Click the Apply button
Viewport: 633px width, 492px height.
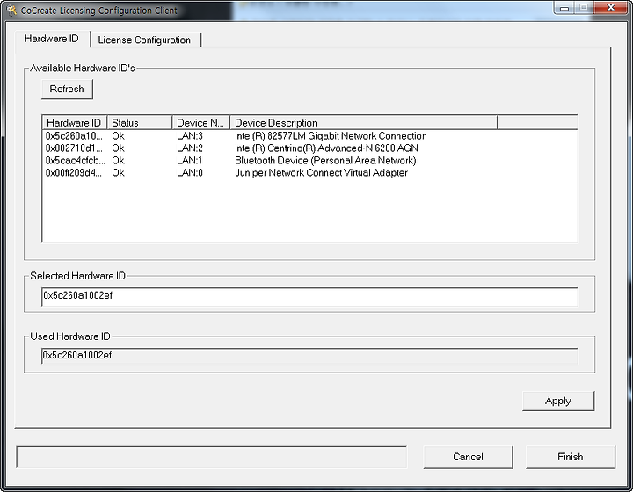click(558, 401)
